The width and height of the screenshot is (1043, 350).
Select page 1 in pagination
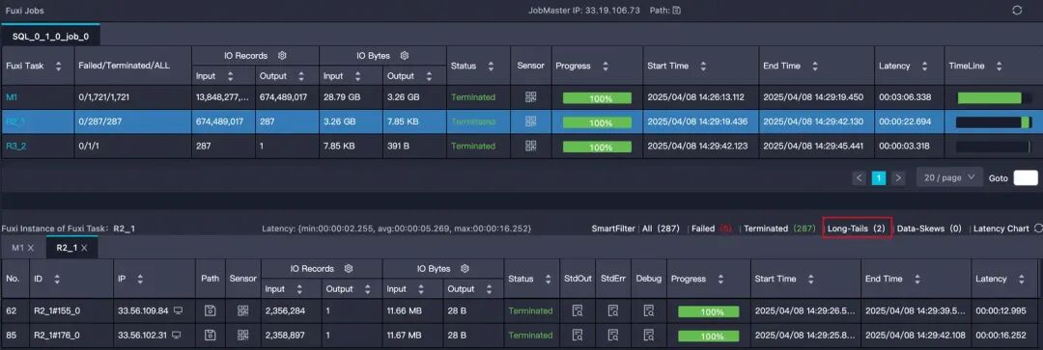[879, 177]
